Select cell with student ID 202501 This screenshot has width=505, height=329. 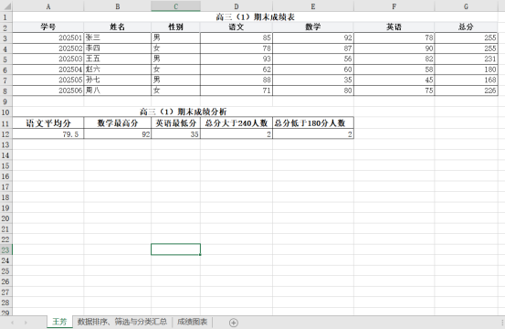pos(48,37)
